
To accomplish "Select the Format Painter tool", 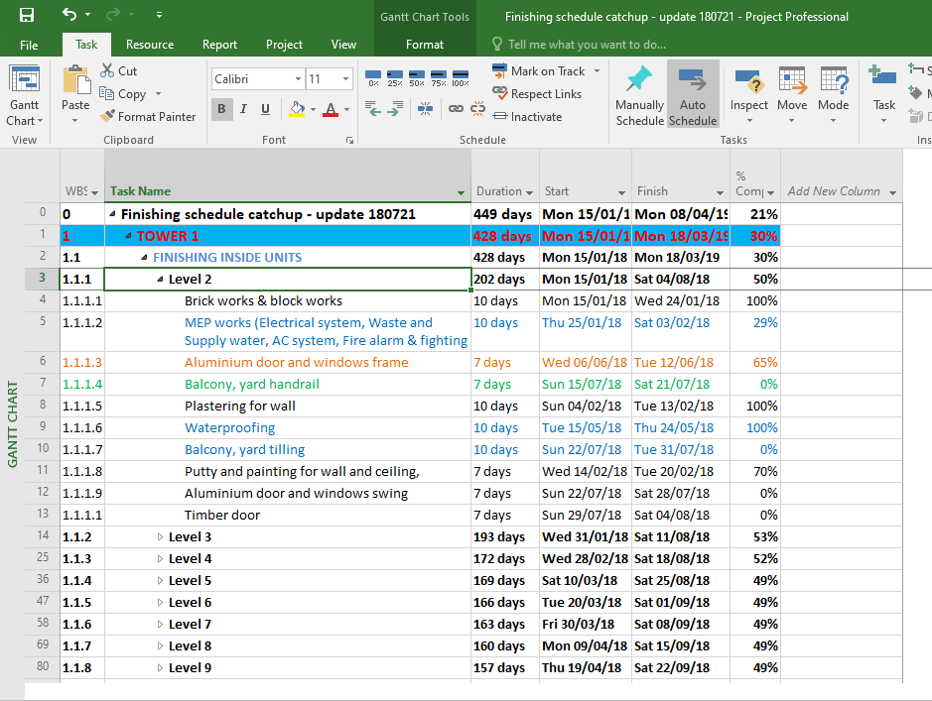I will pyautogui.click(x=148, y=117).
